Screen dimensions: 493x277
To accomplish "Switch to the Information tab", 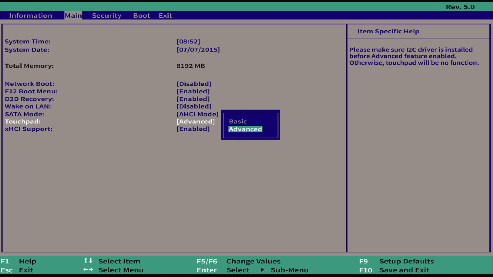I will pyautogui.click(x=31, y=15).
